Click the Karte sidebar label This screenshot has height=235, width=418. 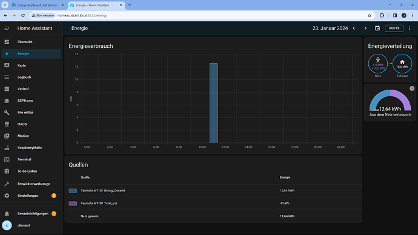(22, 65)
